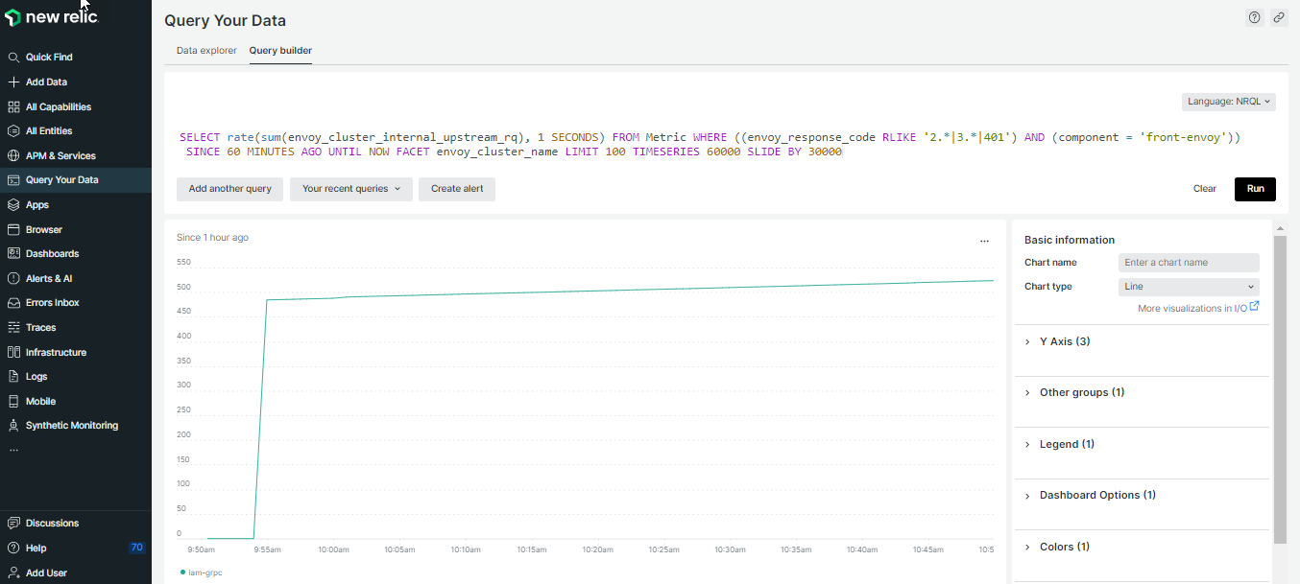Copy permalink using the link icon

(1279, 17)
